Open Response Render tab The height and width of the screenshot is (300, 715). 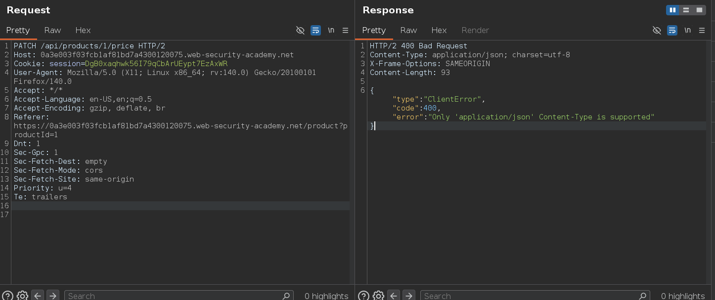475,30
